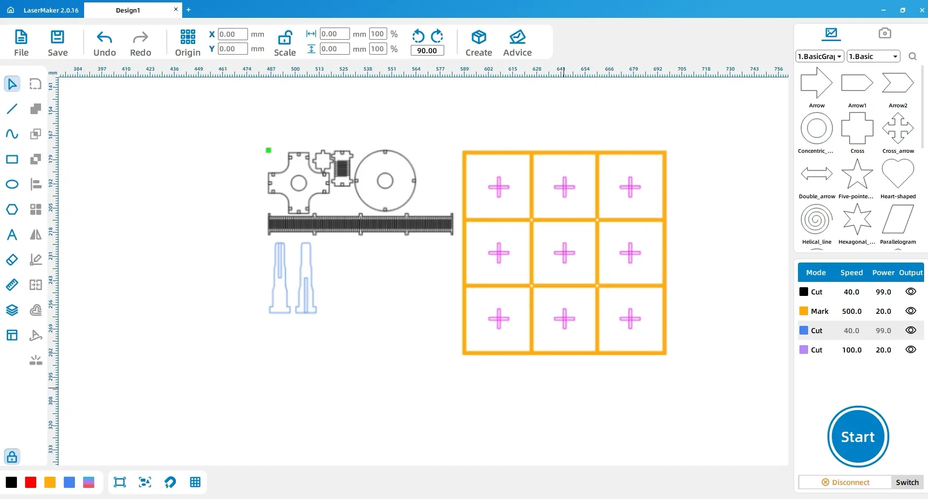Viewport: 928px width, 499px height.
Task: Pick the red color swatch
Action: (x=30, y=482)
